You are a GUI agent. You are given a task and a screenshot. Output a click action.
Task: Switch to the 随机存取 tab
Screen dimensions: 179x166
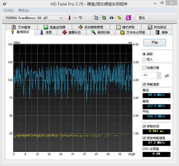(126, 27)
